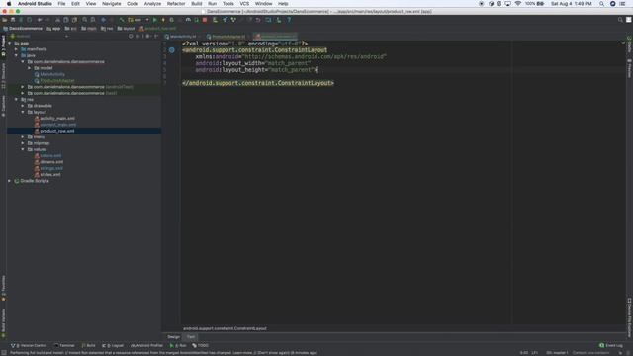Open the Analyze menu
Viewport: 633px width, 356px height.
pyautogui.click(x=152, y=4)
